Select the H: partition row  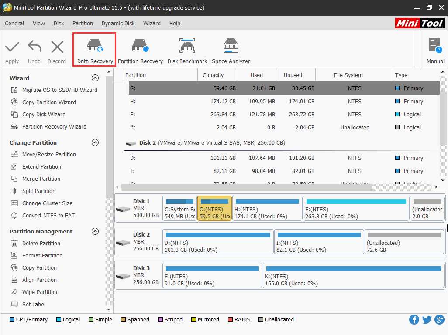click(284, 102)
